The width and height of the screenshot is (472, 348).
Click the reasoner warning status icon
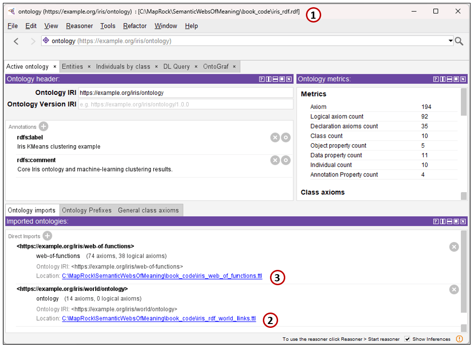point(460,339)
